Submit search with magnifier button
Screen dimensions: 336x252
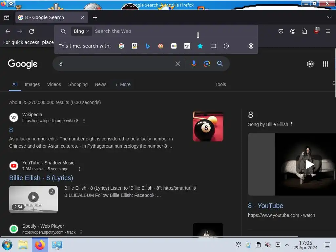pyautogui.click(x=220, y=64)
